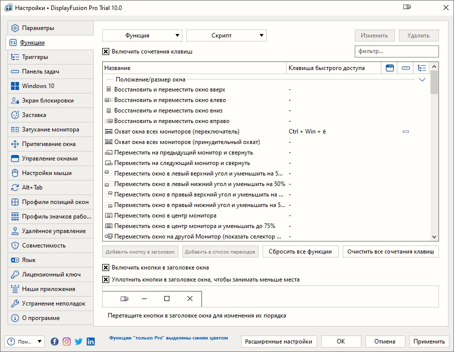Select row Переместить окно в центр монитора
This screenshot has width=454, height=352.
(267, 215)
